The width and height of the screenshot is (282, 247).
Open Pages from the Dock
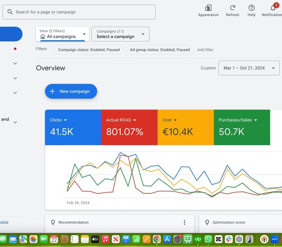pyautogui.click(x=147, y=239)
